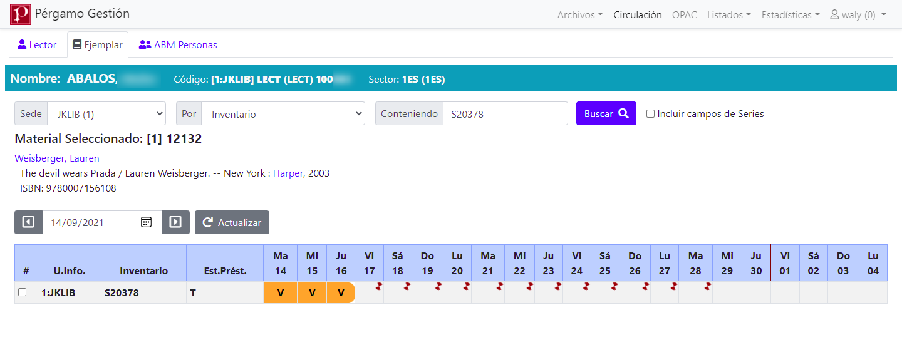Click the orange V cell for Mi 15

pos(312,293)
